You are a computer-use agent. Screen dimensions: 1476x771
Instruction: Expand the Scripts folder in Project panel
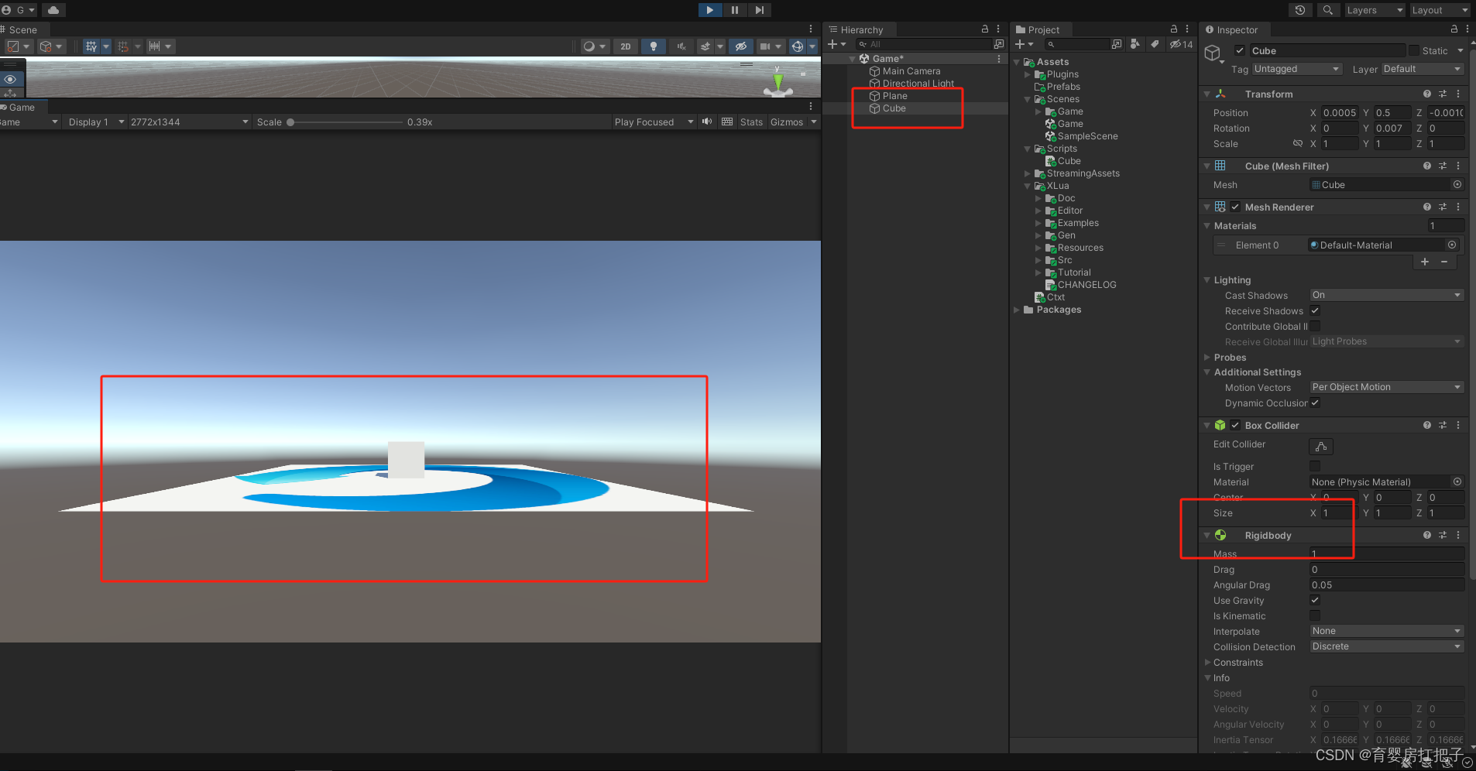[x=1028, y=149]
